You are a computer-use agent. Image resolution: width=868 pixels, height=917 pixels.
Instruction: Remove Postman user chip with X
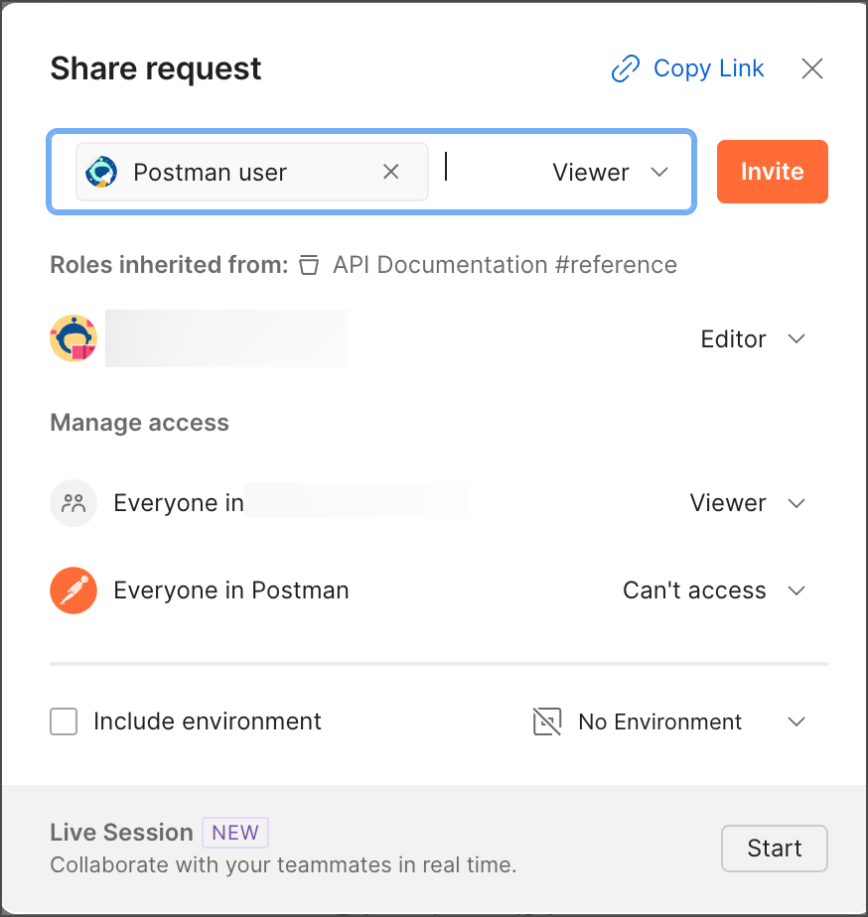391,172
